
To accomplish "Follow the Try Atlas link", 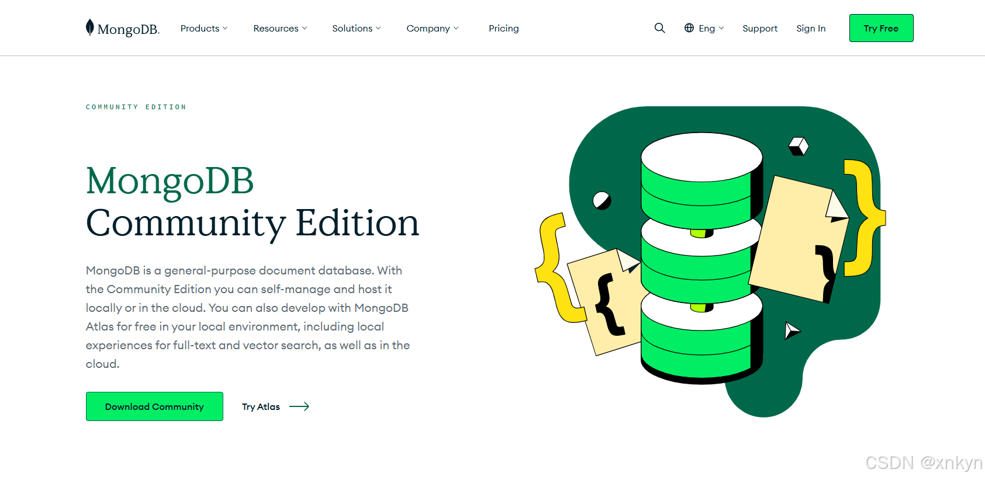I will (261, 406).
